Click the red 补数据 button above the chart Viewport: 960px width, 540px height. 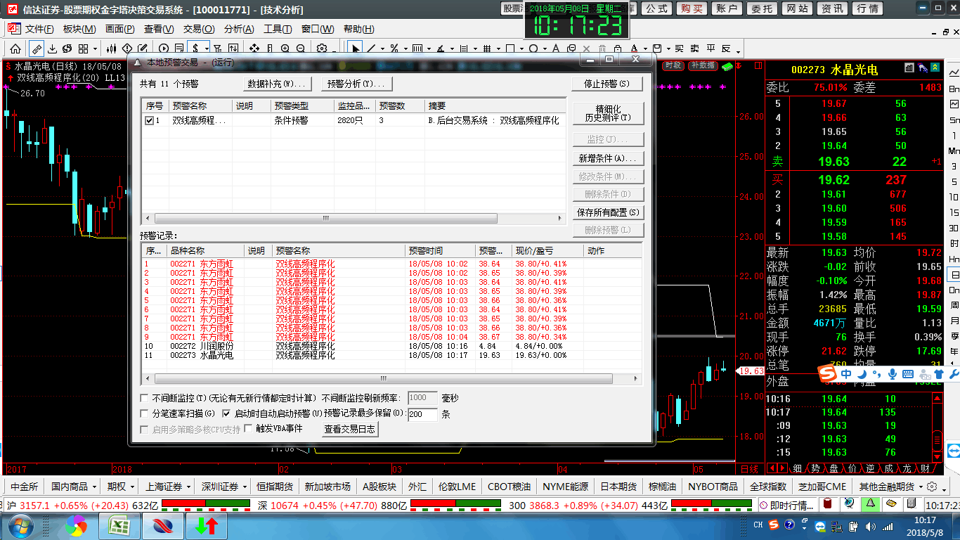(x=703, y=65)
